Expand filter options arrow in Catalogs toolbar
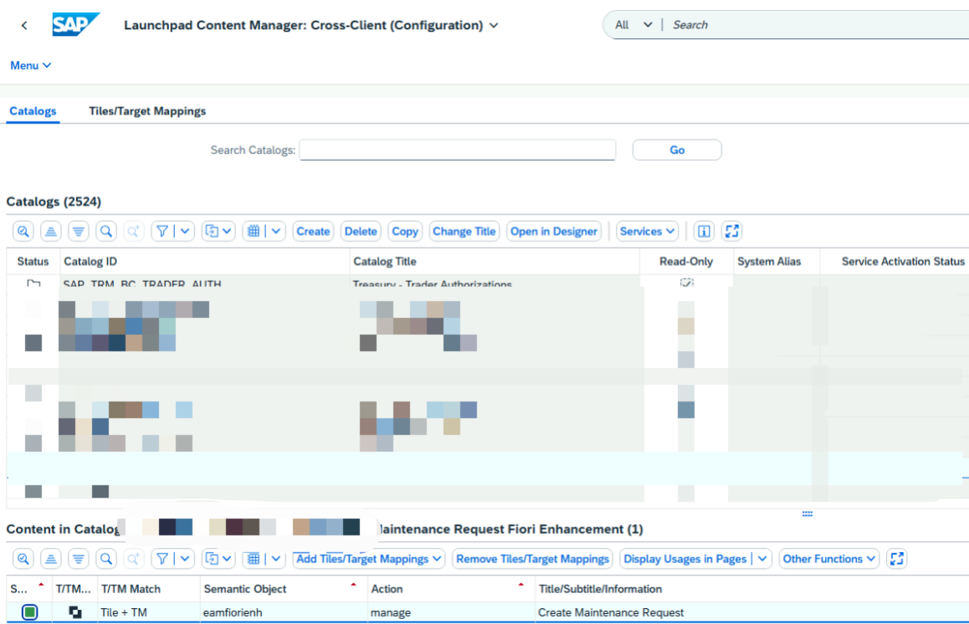The image size is (969, 624). 185,231
